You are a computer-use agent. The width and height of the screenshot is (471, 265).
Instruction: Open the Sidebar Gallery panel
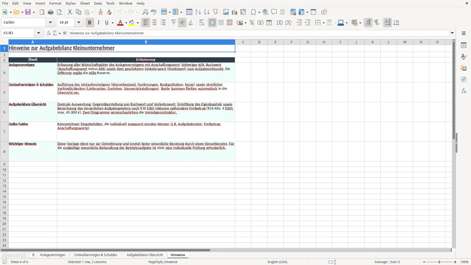(x=464, y=68)
